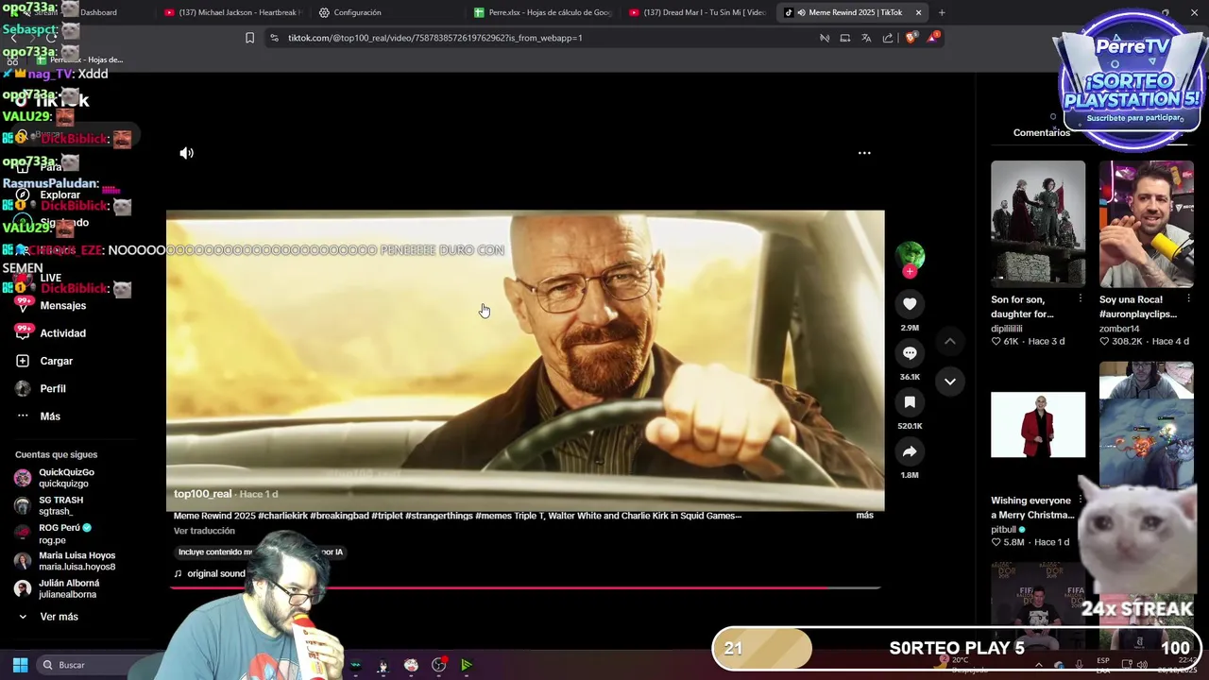Open SG TRASH followed account

(60, 505)
